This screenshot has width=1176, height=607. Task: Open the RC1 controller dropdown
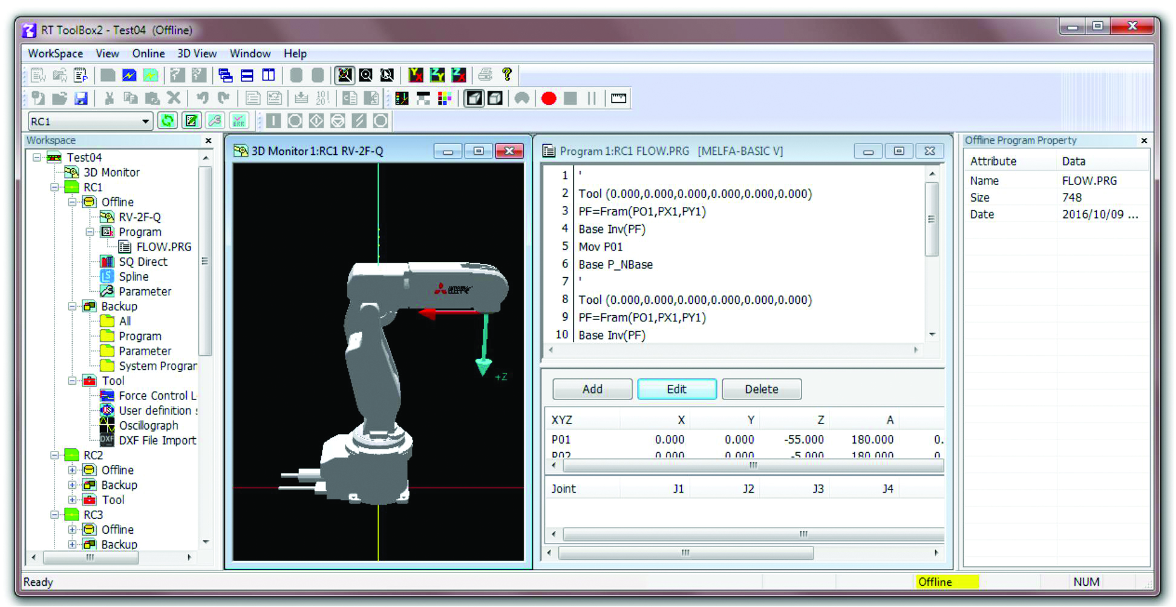point(145,122)
